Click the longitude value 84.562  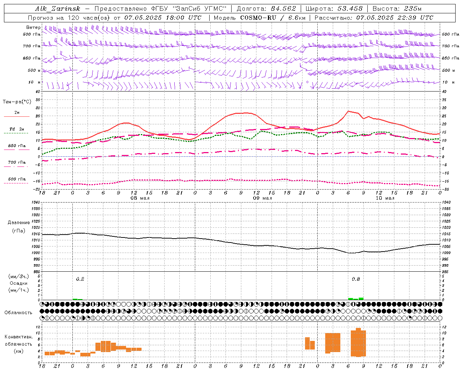click(x=283, y=9)
